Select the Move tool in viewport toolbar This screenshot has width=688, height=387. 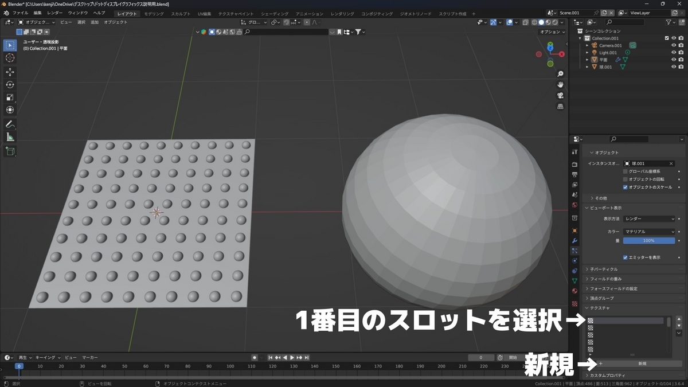click(x=10, y=72)
